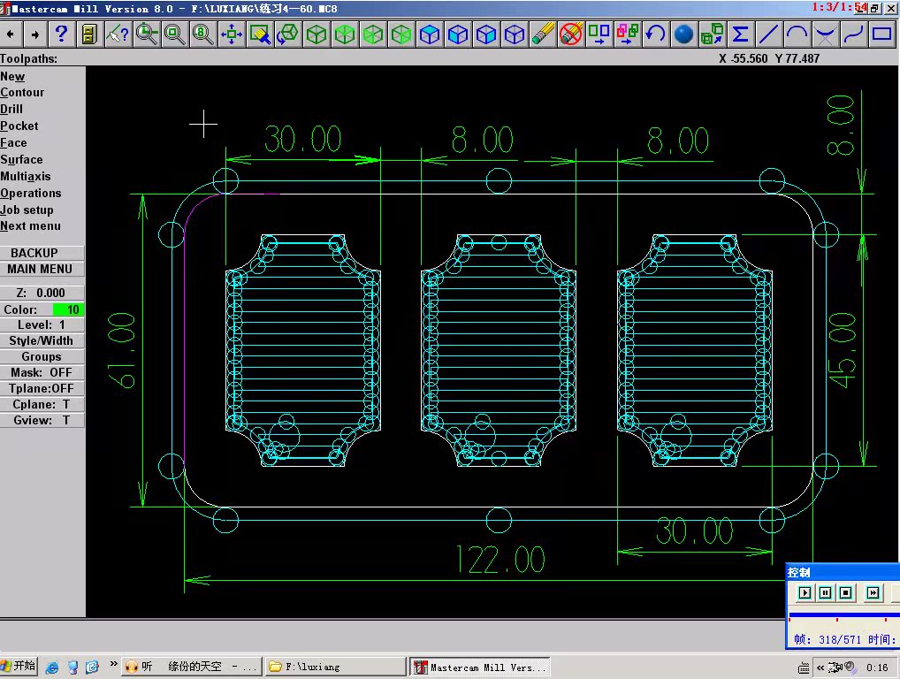Select the Rectangle creation tool
Image resolution: width=900 pixels, height=679 pixels.
click(881, 34)
